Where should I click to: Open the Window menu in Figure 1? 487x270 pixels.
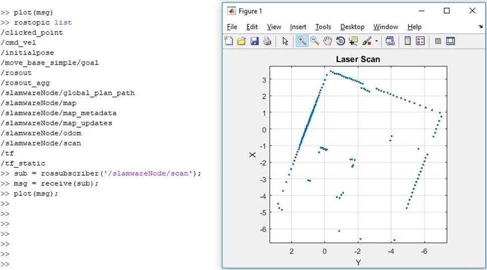385,27
